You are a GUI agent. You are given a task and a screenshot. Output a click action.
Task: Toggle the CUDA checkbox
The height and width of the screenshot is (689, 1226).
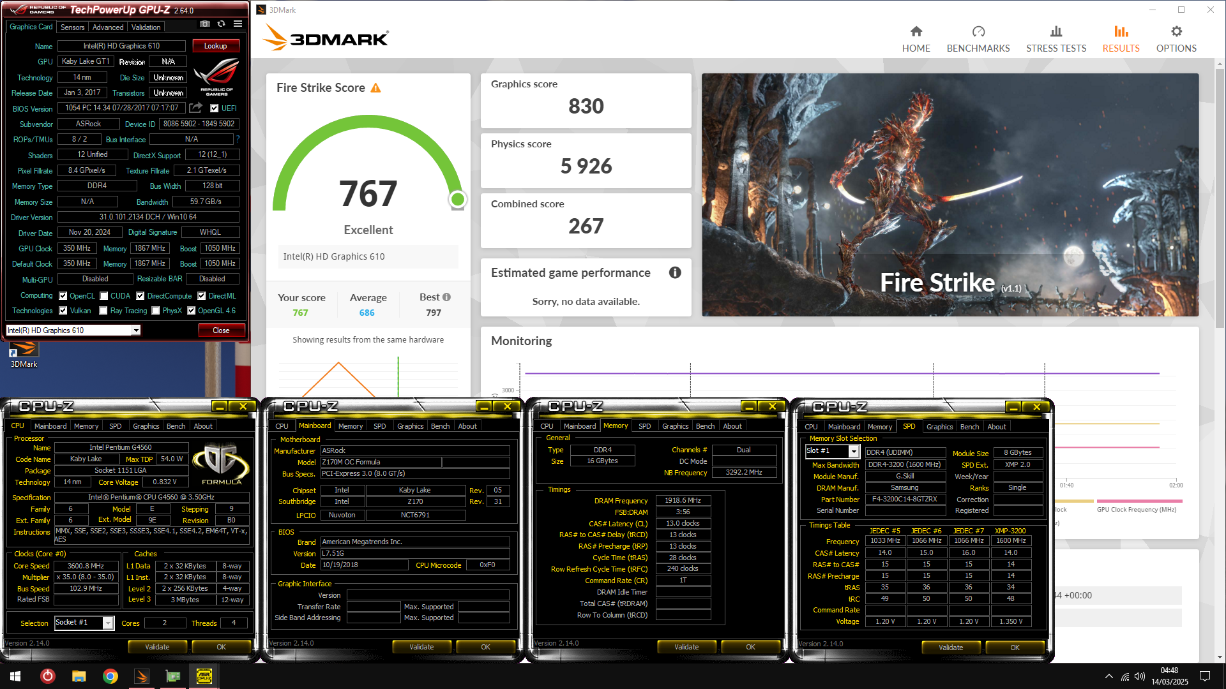[x=103, y=296]
